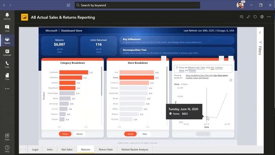Click the 'Category Breakdown' chart title
Viewport: 275px width, 155px height.
[73, 63]
